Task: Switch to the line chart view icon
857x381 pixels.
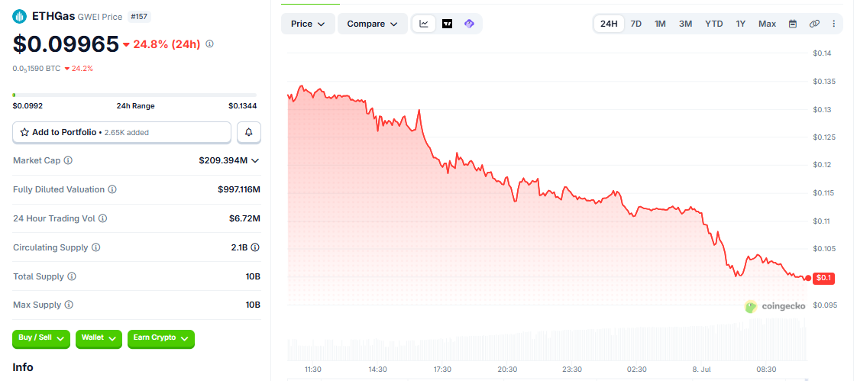Action: click(x=424, y=24)
